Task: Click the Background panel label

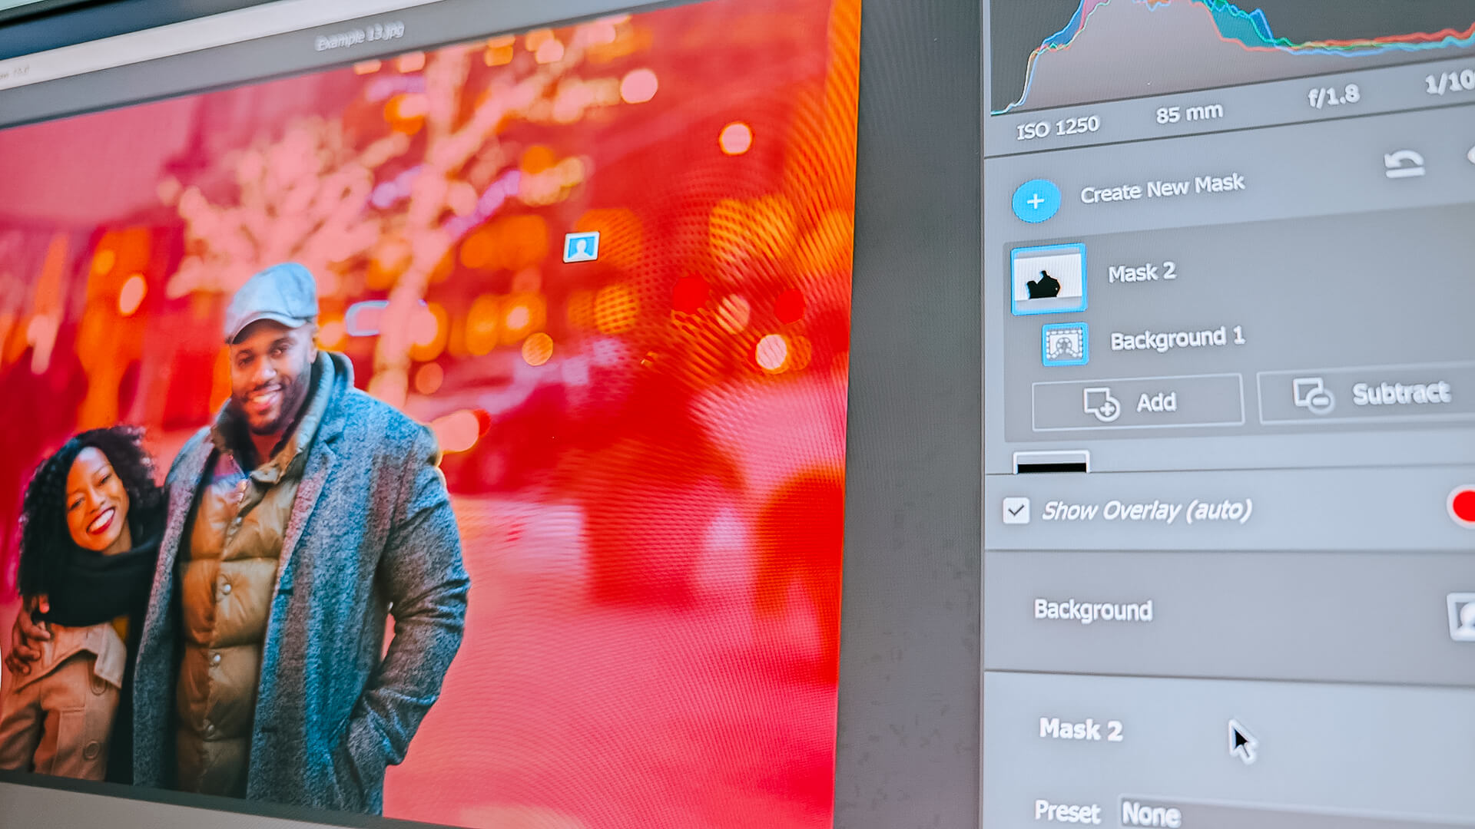Action: [x=1092, y=610]
